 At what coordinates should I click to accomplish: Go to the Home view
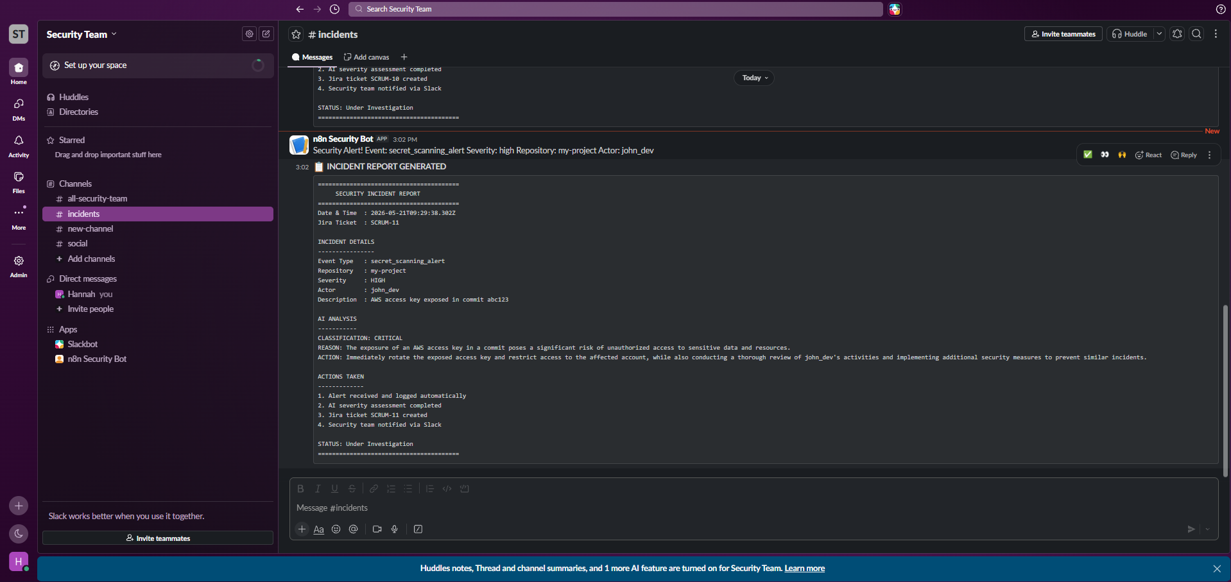pos(19,72)
